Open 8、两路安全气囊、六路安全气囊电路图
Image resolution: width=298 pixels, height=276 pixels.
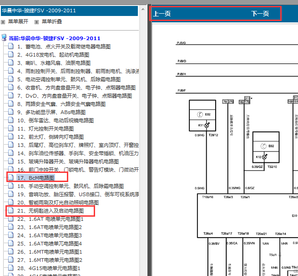tap(61, 104)
